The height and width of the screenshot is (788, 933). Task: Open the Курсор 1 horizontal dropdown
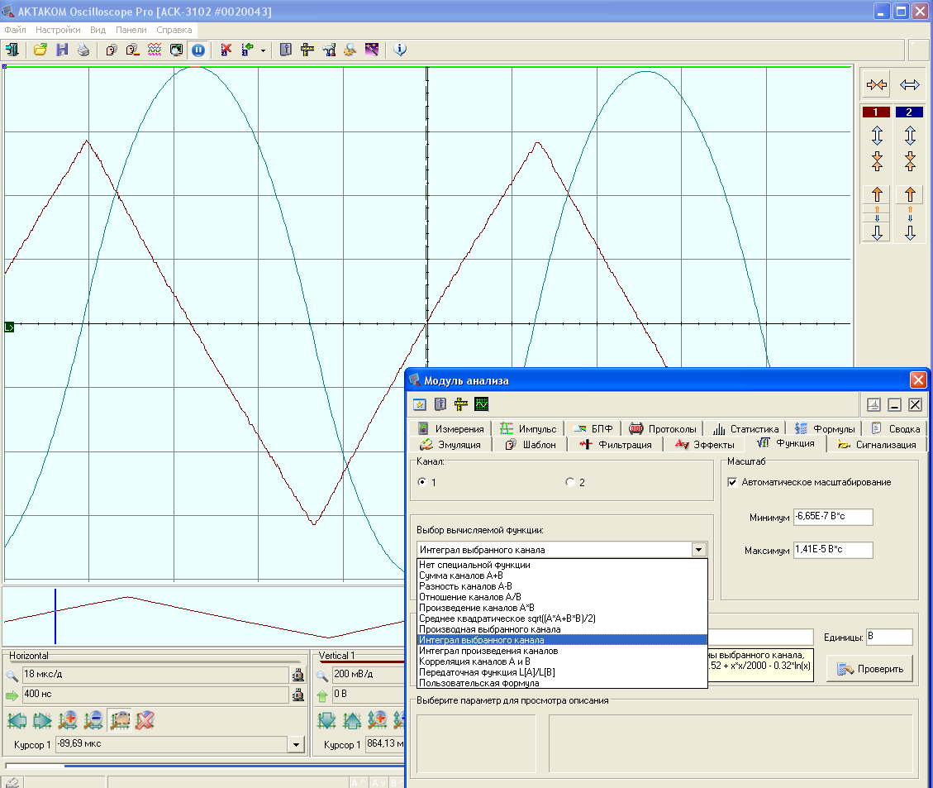[x=295, y=745]
